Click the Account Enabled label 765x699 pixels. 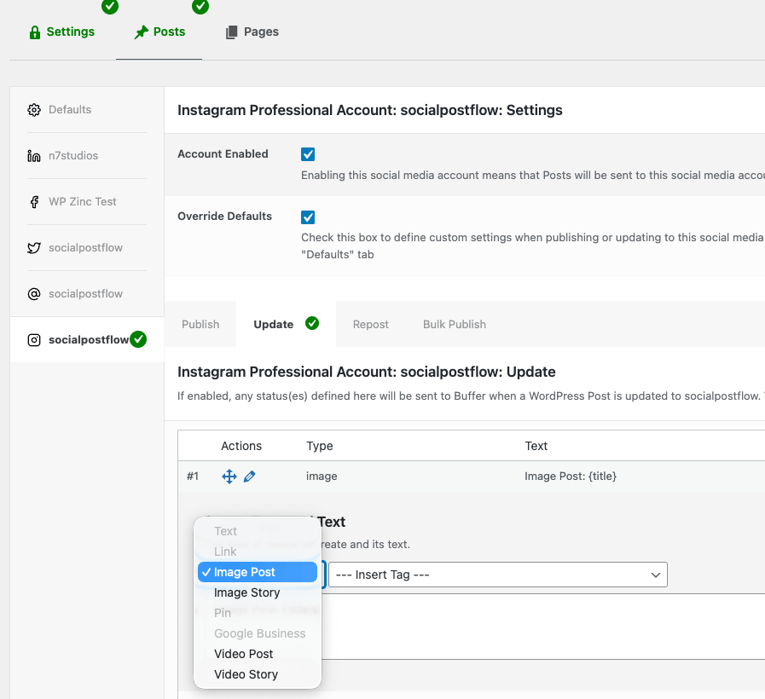tap(223, 154)
